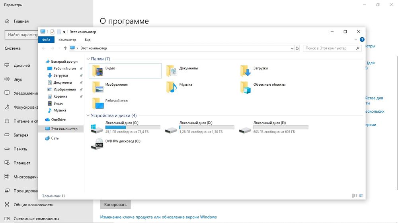
Task: Open Дисплей in Settings sidebar
Action: (x=21, y=65)
